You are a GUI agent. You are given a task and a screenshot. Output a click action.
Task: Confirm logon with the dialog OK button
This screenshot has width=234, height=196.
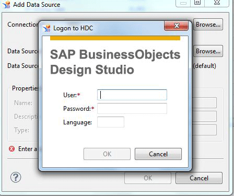pos(107,154)
